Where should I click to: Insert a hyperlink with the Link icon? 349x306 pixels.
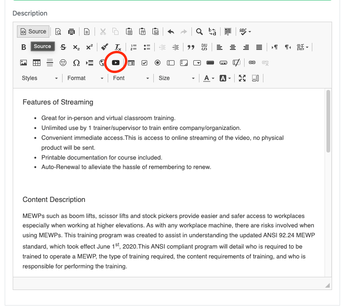[252, 63]
